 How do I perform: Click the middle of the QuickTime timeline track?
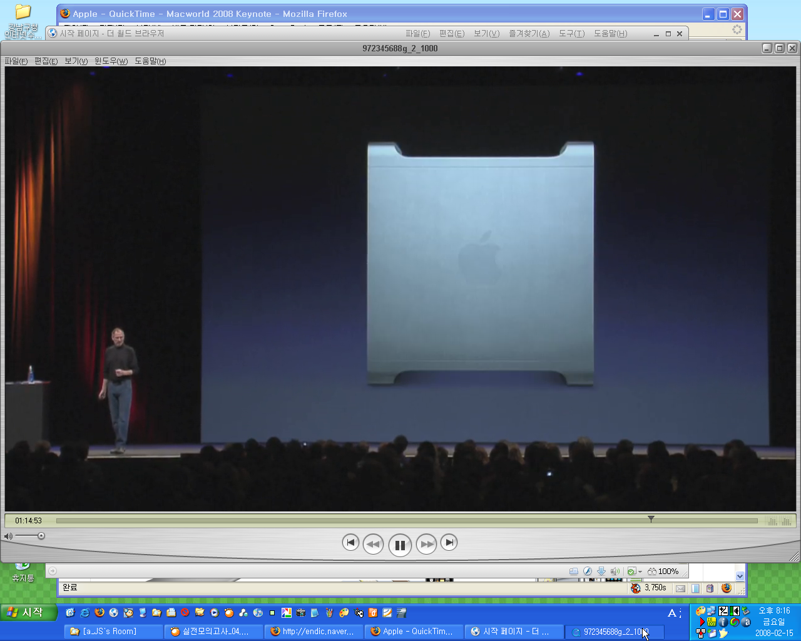[407, 520]
